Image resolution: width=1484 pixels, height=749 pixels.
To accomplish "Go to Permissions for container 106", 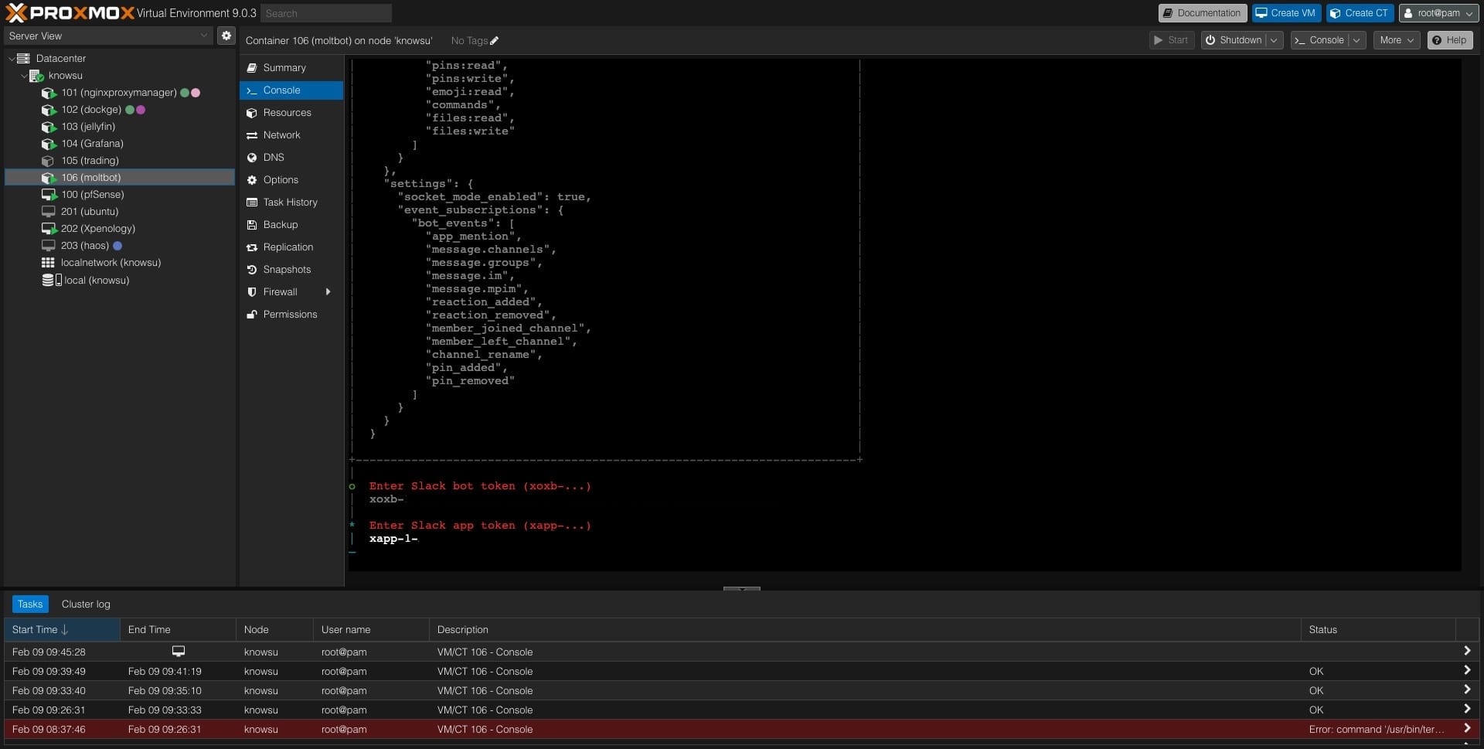I will pyautogui.click(x=289, y=315).
